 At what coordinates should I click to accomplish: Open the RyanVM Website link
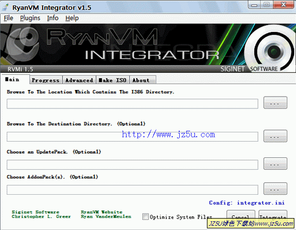(102, 212)
